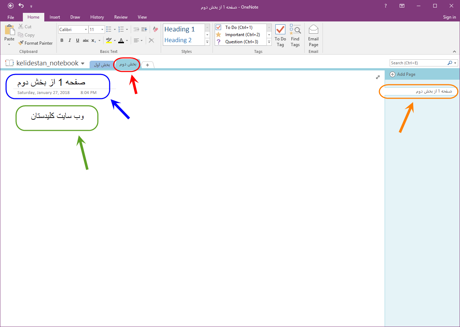Expand the Paste options arrow
This screenshot has height=327, width=460.
(x=9, y=45)
